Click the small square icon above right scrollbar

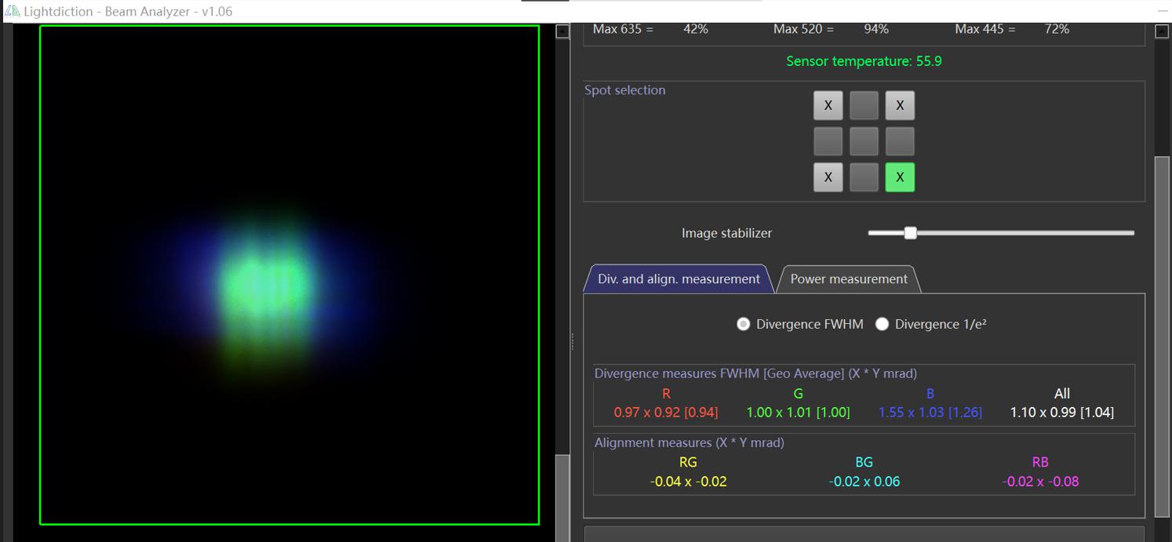click(1163, 31)
